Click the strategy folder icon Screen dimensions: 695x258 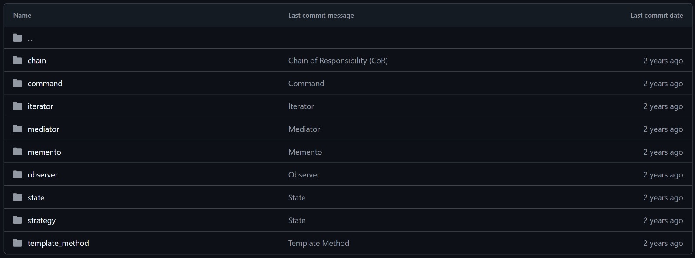[x=17, y=220]
